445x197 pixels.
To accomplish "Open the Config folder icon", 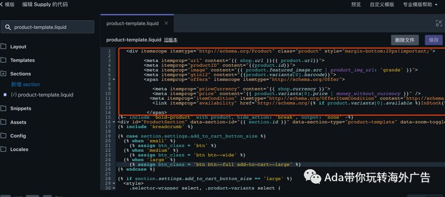I will pos(4,136).
